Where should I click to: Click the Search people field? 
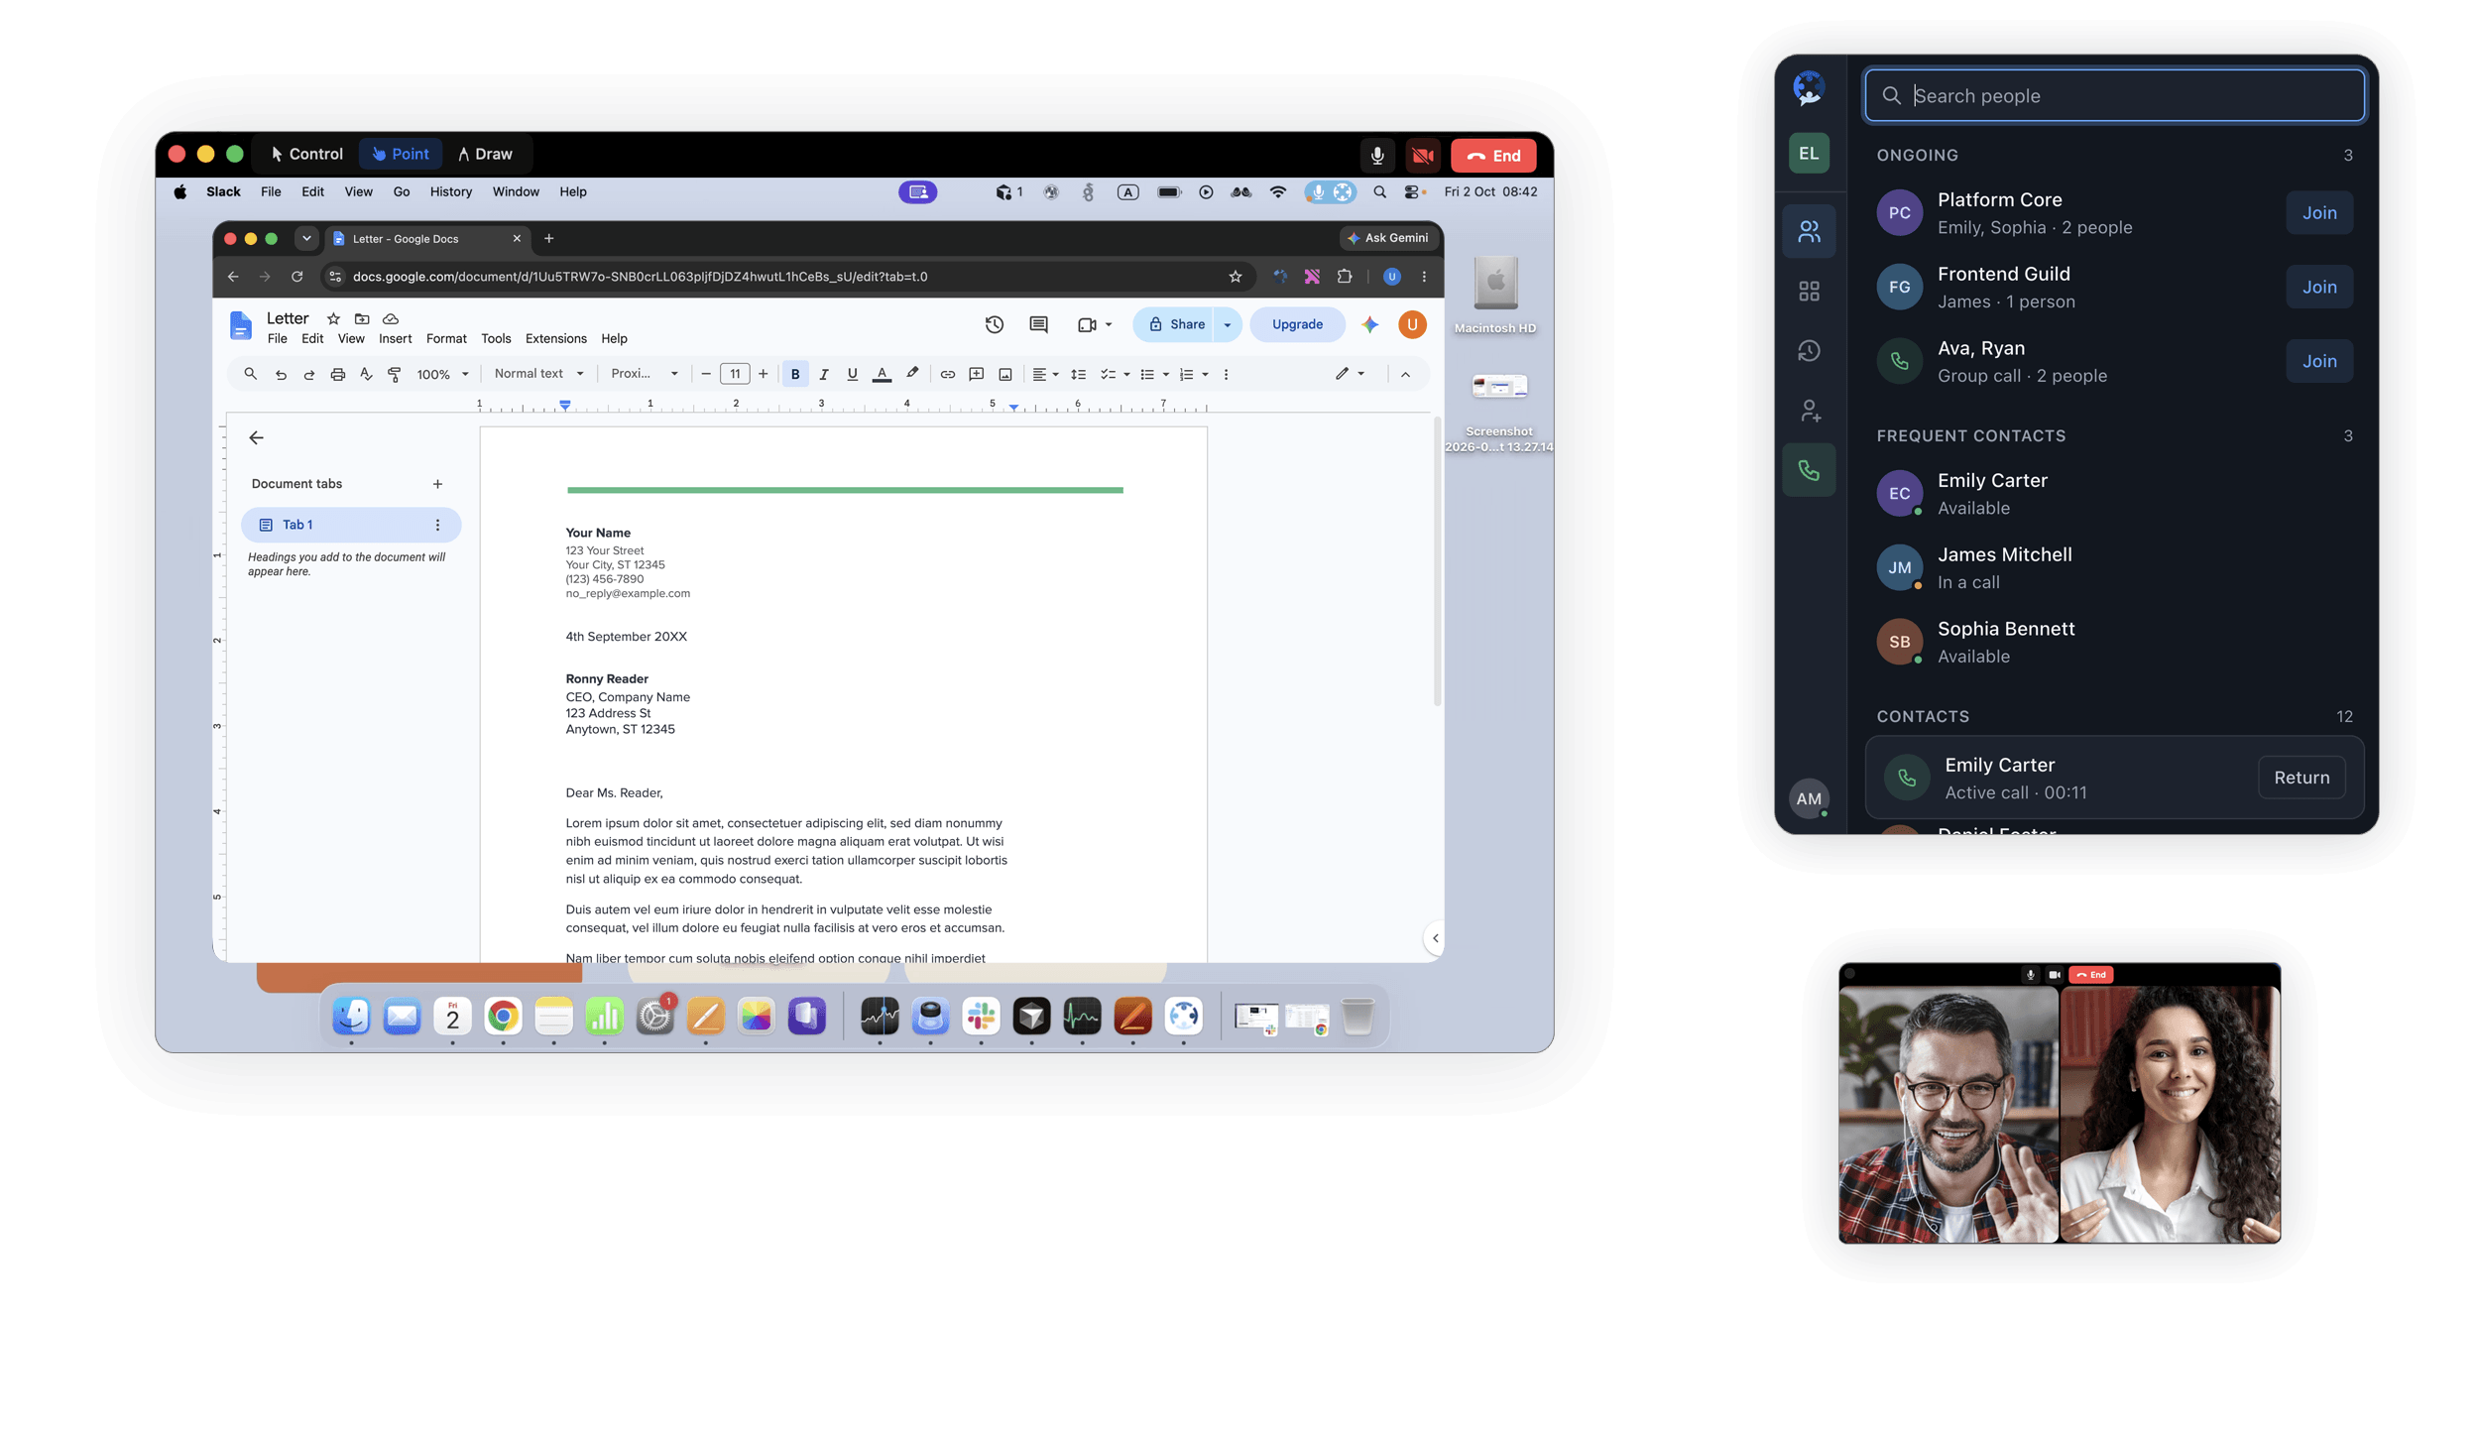tap(2114, 96)
